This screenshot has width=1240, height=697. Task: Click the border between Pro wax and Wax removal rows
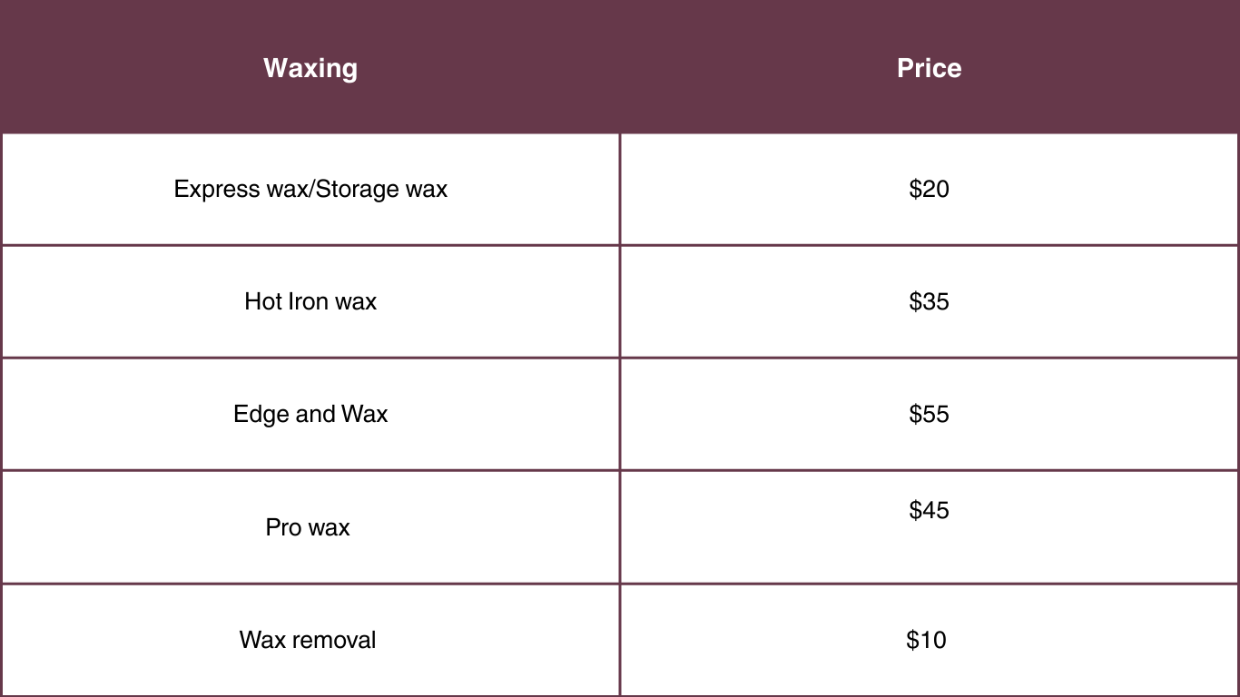click(x=310, y=584)
